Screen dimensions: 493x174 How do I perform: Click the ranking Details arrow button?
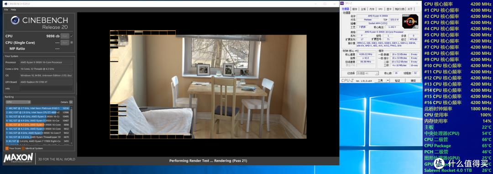[71, 102]
